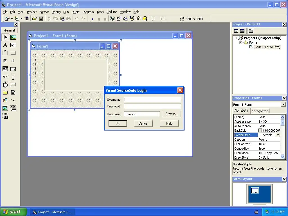The height and width of the screenshot is (216, 288).
Task: Open the BorderStyle value dropdown
Action: point(278,135)
